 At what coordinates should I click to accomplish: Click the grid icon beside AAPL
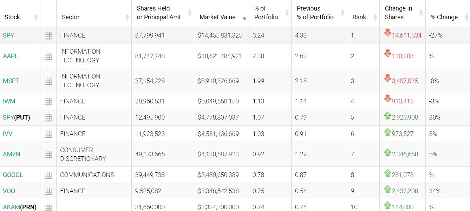(x=48, y=56)
